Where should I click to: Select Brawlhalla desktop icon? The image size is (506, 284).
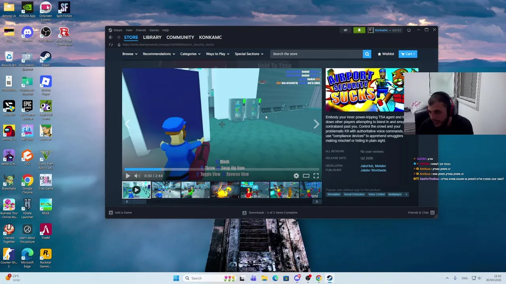(9, 182)
